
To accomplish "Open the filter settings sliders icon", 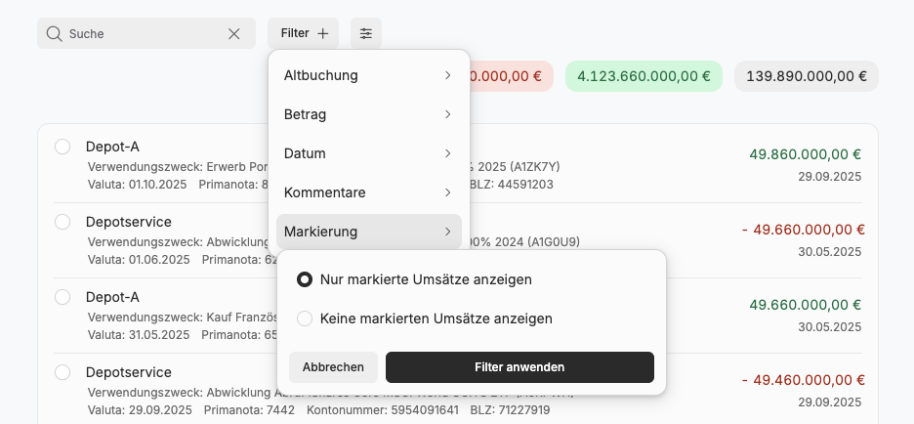I will (x=365, y=33).
